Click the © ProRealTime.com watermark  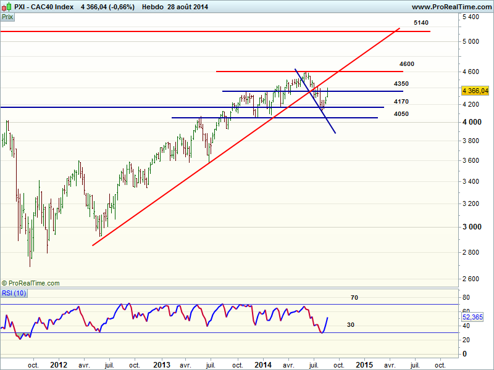pos(30,283)
